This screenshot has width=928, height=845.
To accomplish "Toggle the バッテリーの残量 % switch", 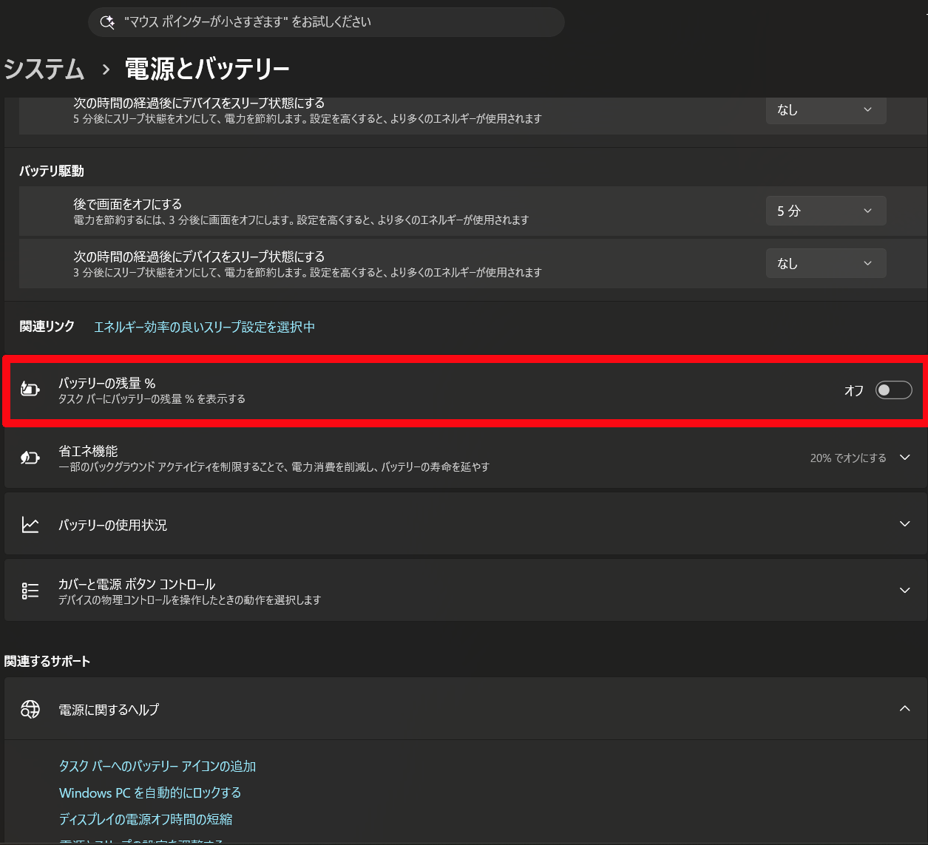I will pos(893,390).
